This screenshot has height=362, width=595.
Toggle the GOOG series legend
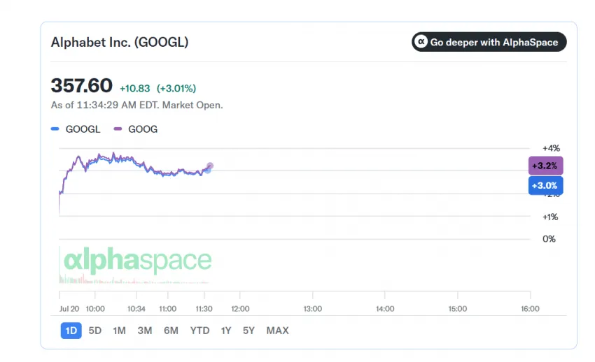point(136,129)
